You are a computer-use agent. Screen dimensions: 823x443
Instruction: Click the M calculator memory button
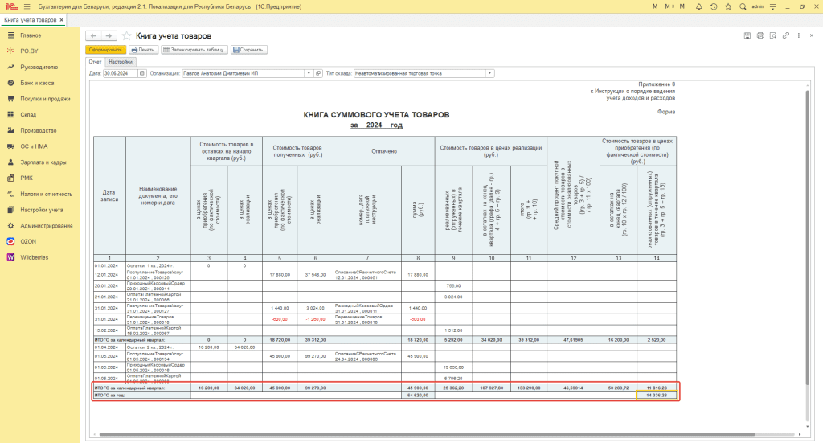point(655,6)
